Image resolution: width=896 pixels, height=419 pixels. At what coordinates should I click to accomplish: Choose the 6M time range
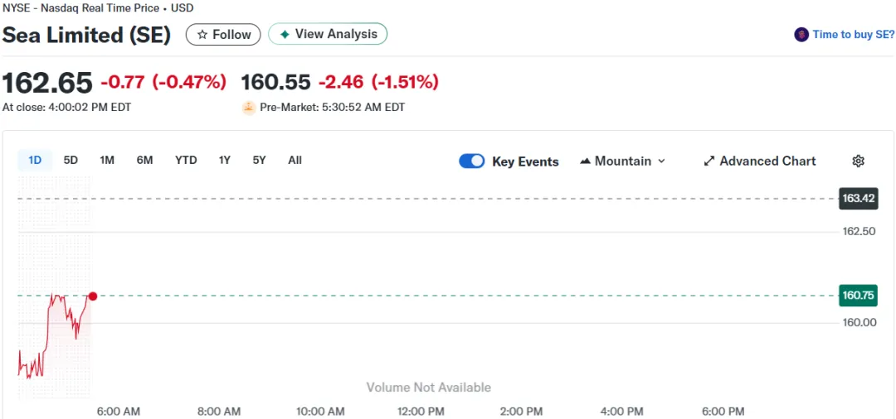tap(144, 160)
